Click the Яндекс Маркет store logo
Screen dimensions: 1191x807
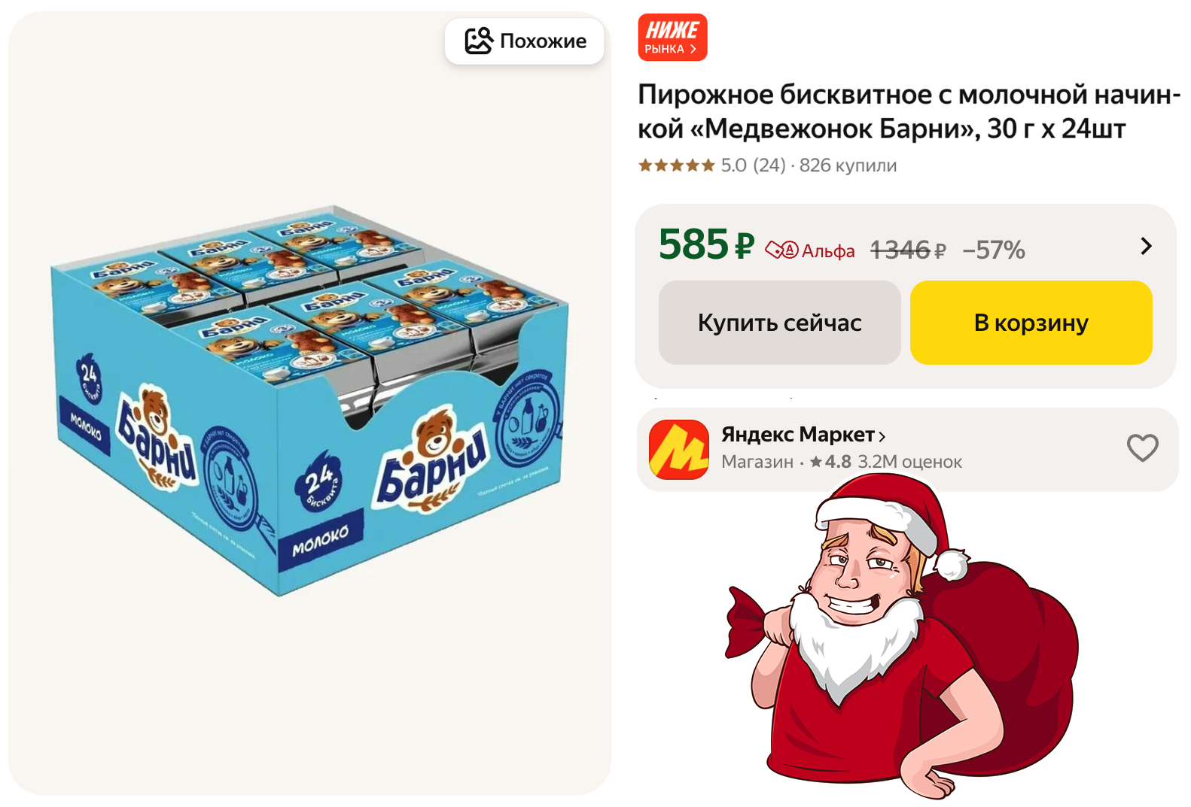(x=679, y=450)
